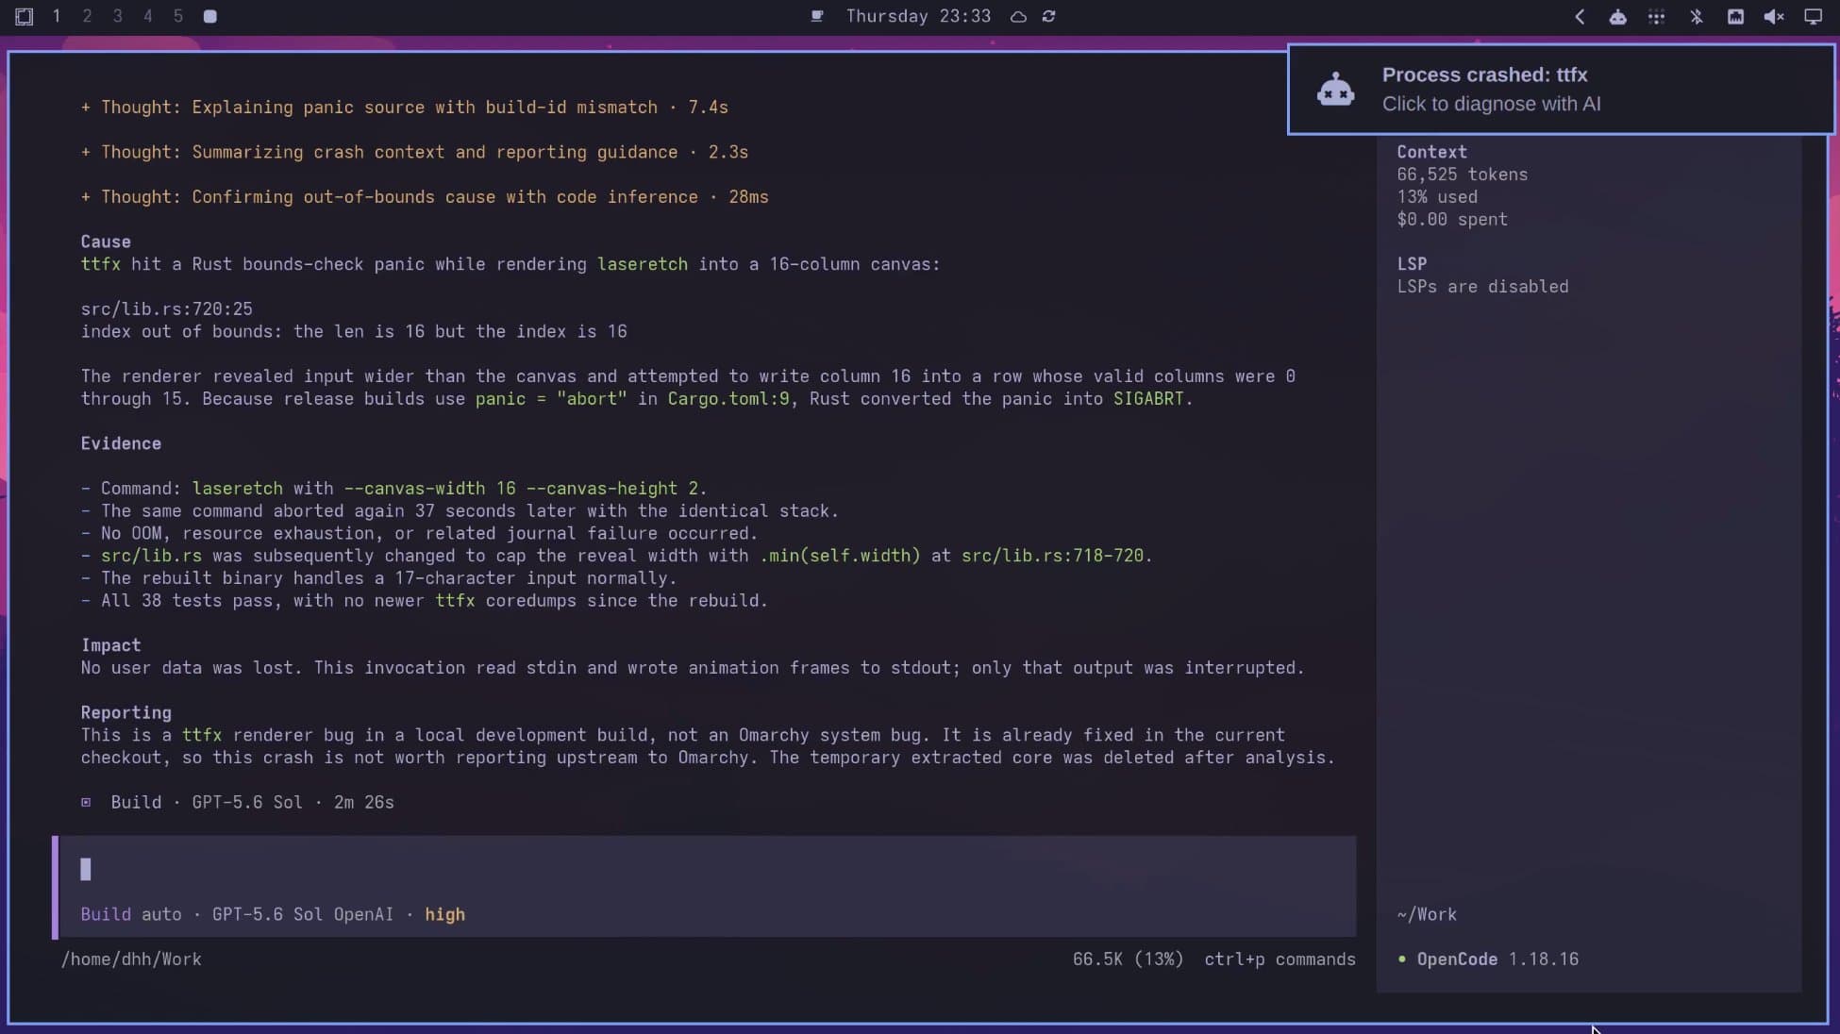Image resolution: width=1840 pixels, height=1034 pixels.
Task: Click the 'Cause' heading
Action: pos(106,242)
